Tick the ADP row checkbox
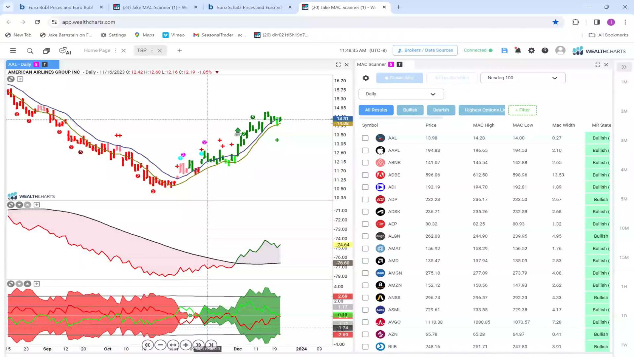 pyautogui.click(x=365, y=200)
